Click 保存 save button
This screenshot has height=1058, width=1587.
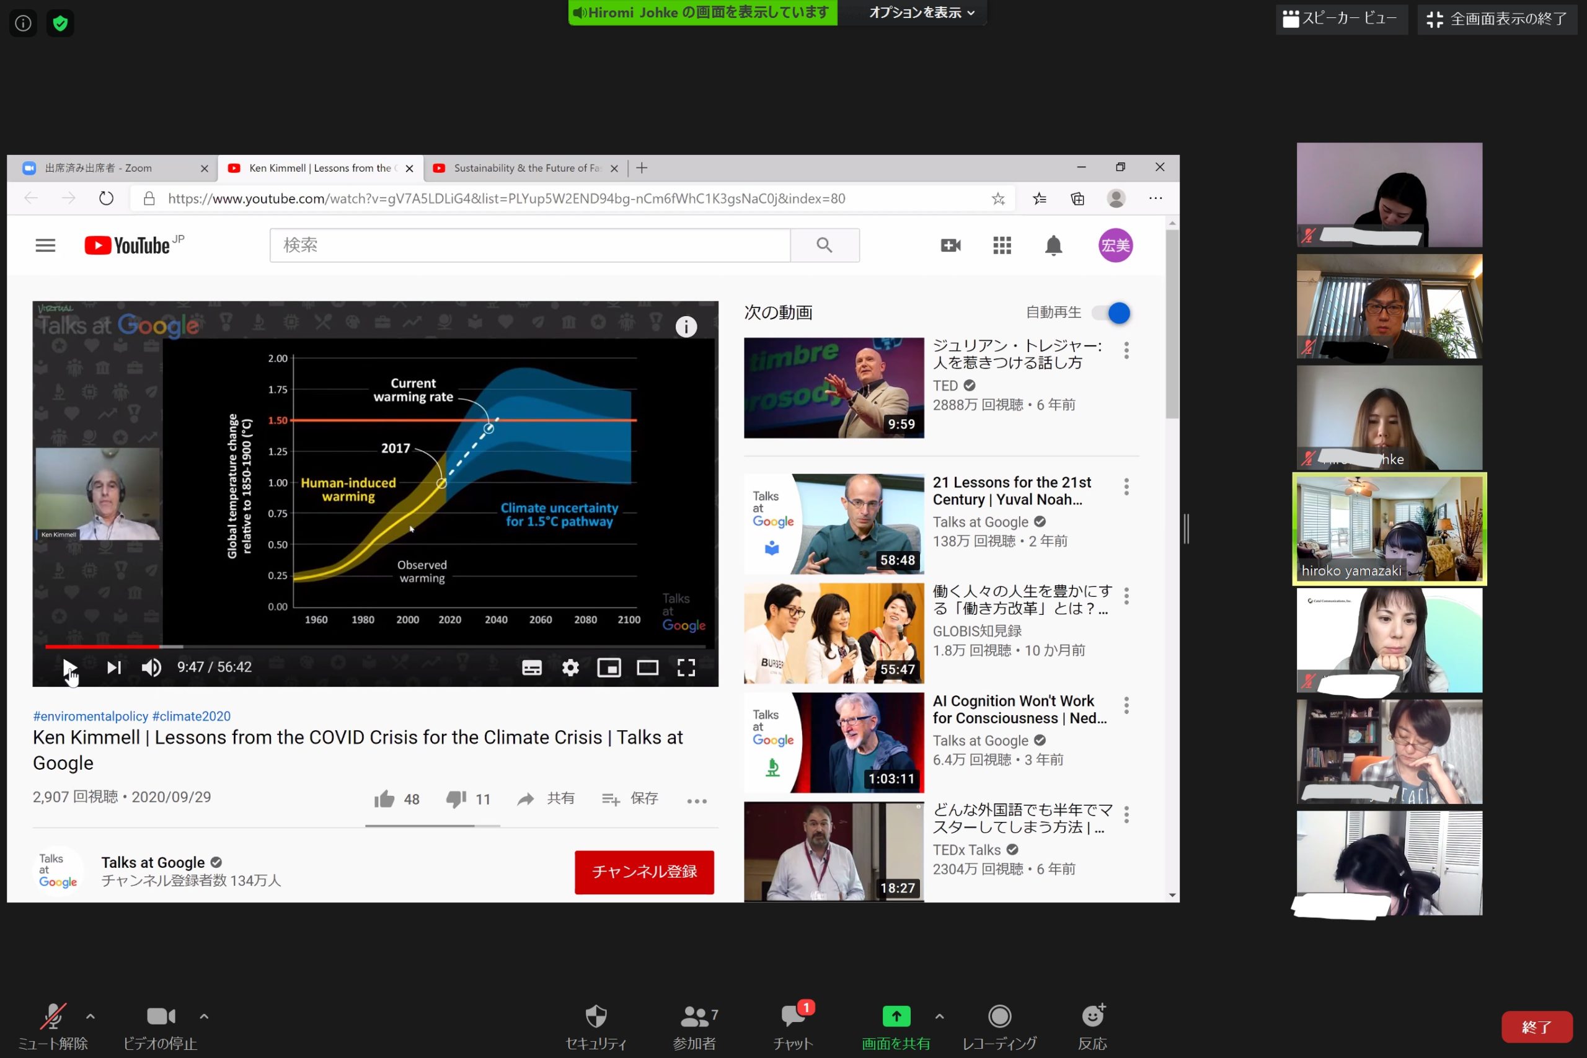(x=630, y=799)
